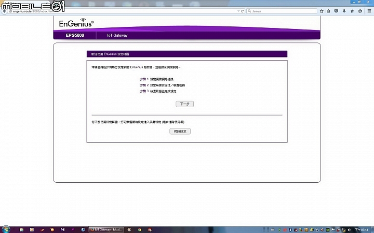374x233 pixels.
Task: Open the URL bar history dropdown arrow
Action: pos(238,11)
